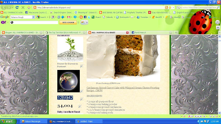The image size is (221, 124).
Task: Expand the Share dropdown in Google toolbar
Action: tap(100, 17)
